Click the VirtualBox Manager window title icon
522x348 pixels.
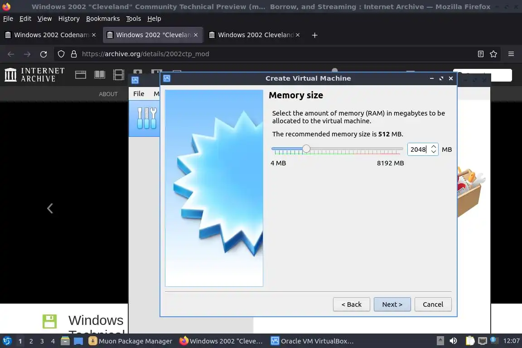click(x=135, y=80)
